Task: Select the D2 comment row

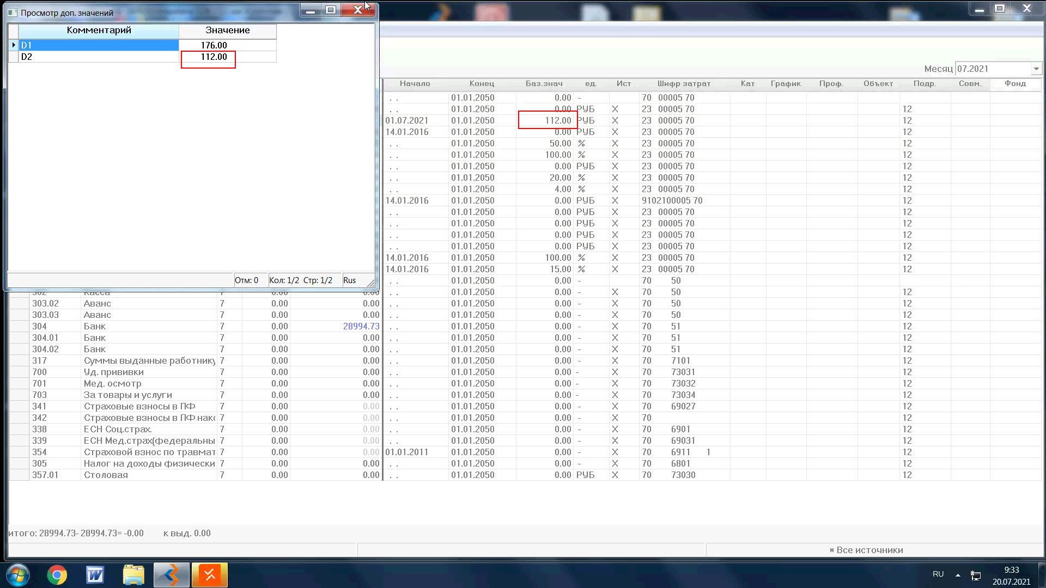Action: 99,57
